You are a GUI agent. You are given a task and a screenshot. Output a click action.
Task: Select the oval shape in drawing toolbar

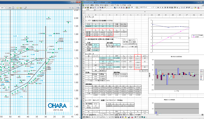tap(114, 117)
